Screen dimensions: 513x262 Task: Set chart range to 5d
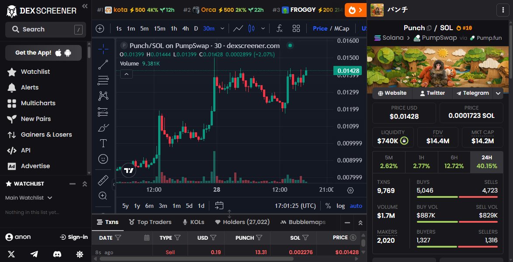(x=189, y=206)
